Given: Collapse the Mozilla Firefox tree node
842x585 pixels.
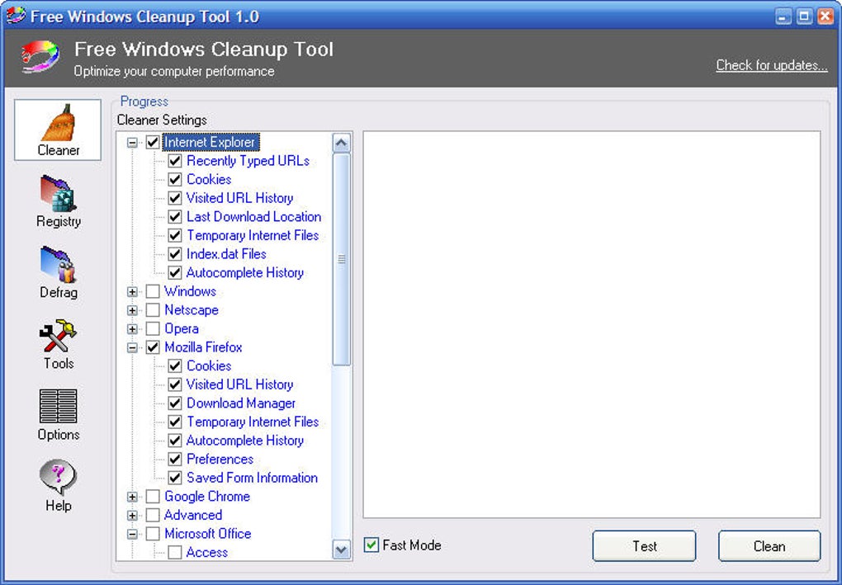Looking at the screenshot, I should tap(132, 347).
